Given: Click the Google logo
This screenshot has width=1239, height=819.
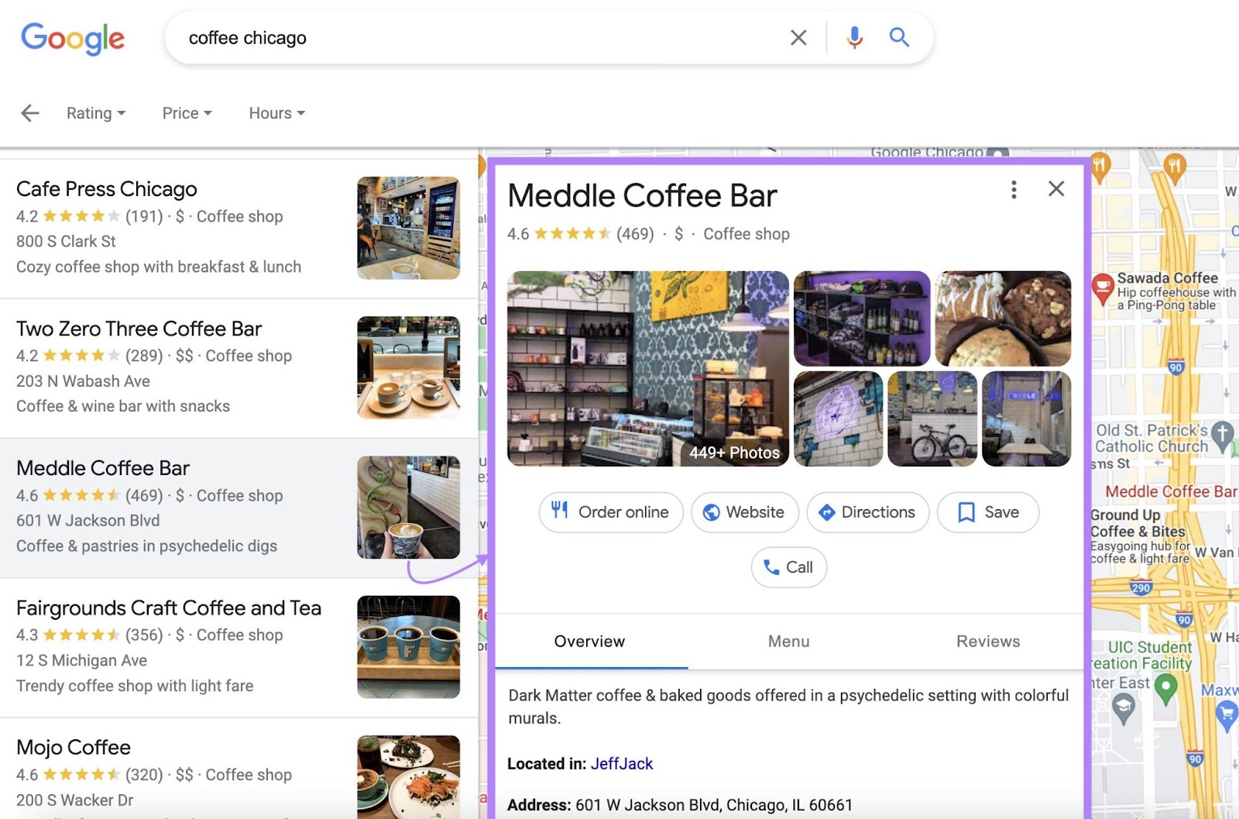Looking at the screenshot, I should click(74, 37).
